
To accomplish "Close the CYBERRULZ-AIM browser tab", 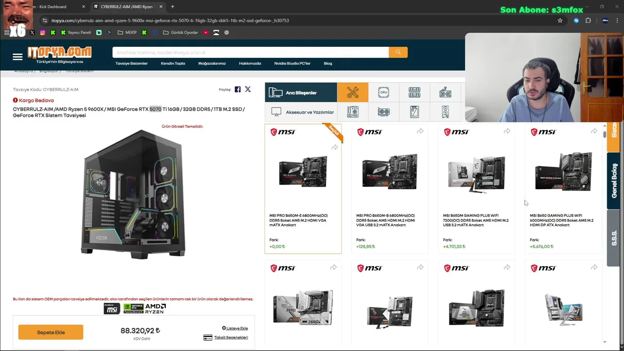I will point(161,7).
